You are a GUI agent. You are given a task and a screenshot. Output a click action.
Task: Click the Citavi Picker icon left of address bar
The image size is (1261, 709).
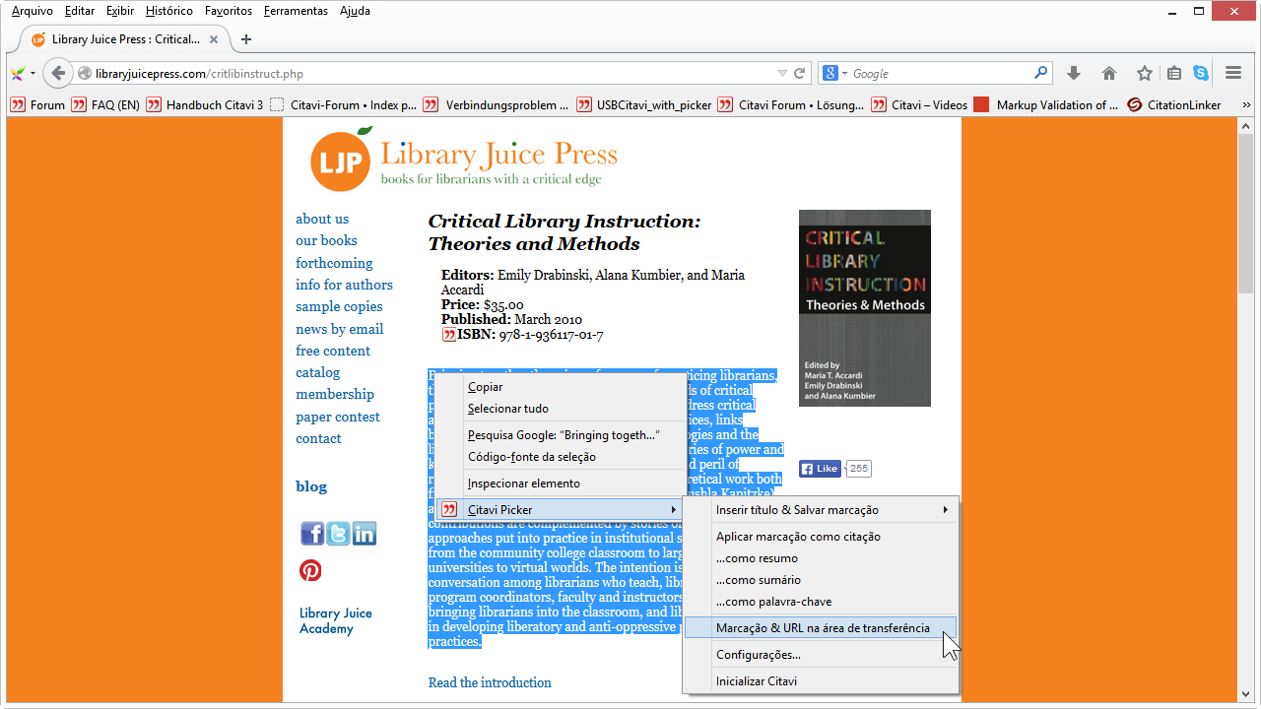tap(18, 73)
